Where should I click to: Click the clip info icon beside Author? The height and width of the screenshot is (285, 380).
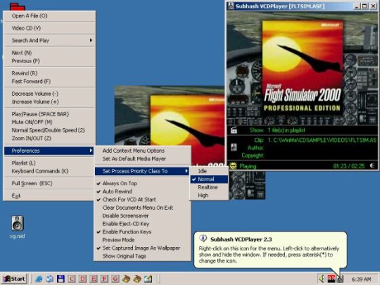pyautogui.click(x=234, y=147)
